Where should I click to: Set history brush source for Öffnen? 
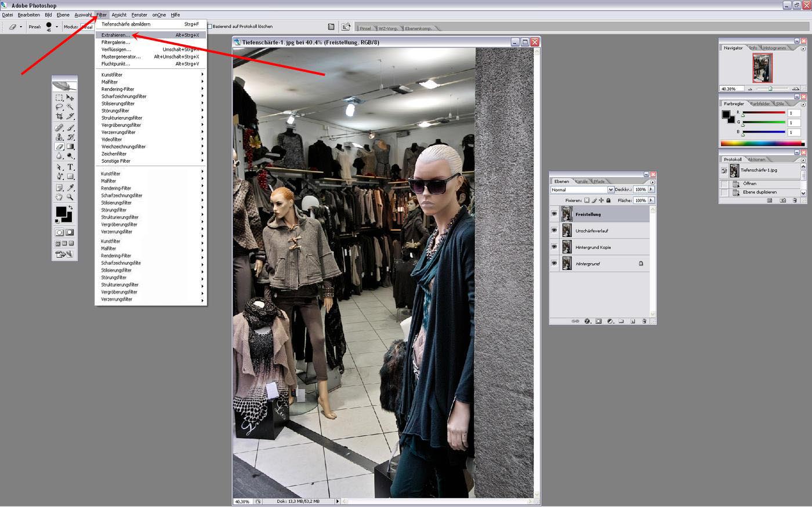(724, 184)
